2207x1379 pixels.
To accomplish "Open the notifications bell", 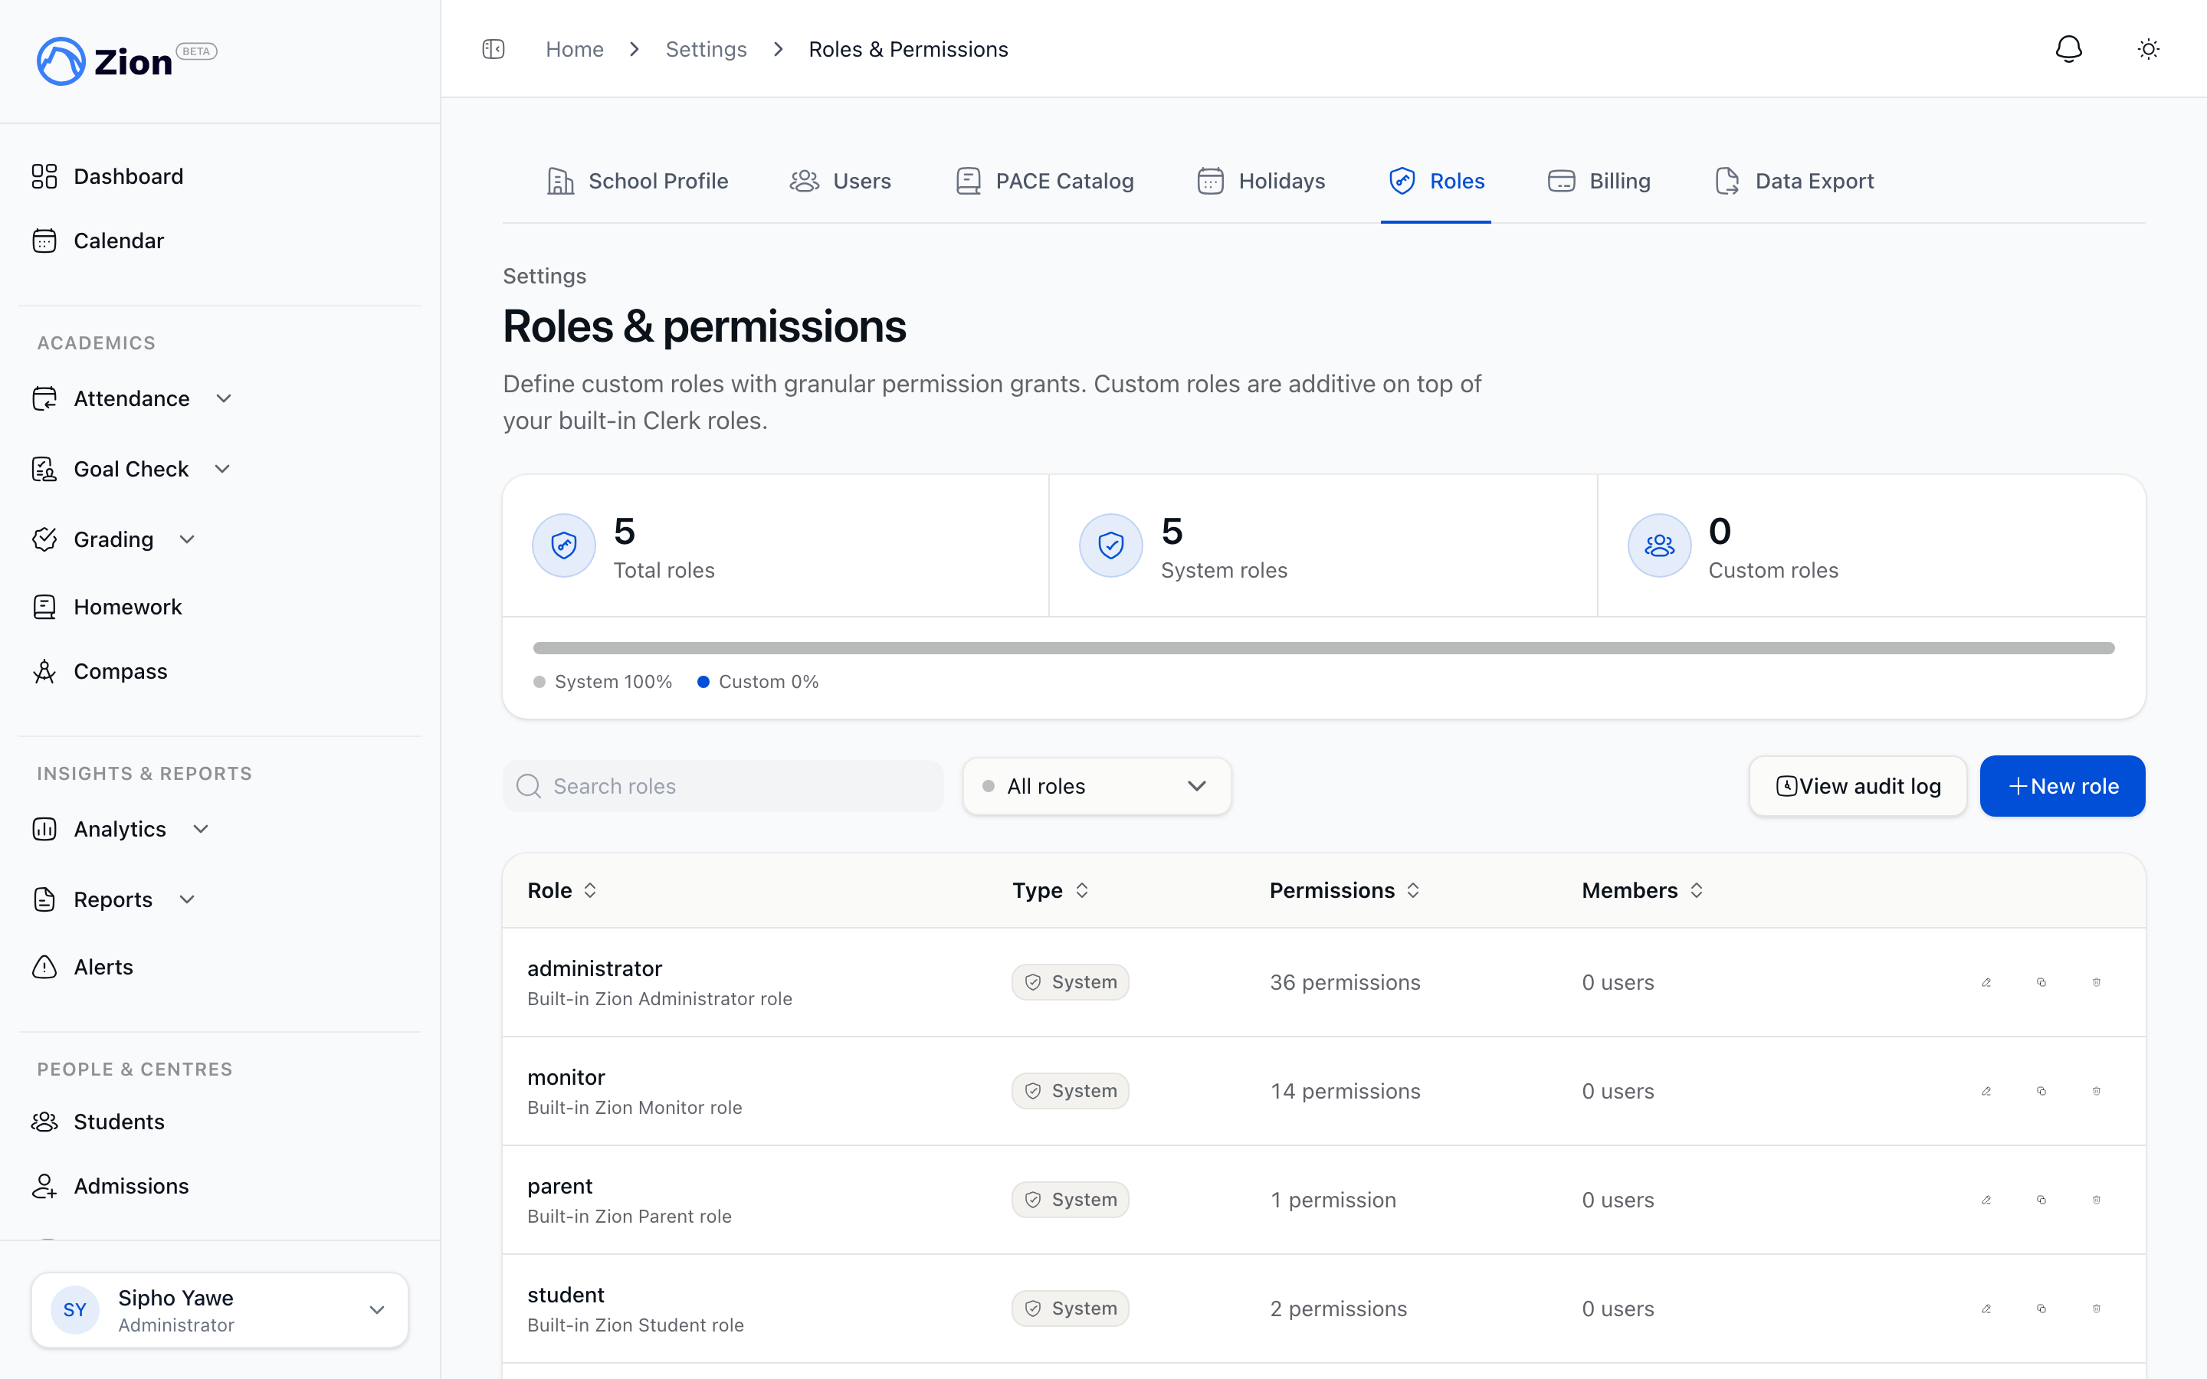I will pyautogui.click(x=2068, y=49).
